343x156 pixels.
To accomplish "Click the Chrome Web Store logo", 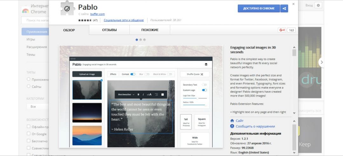I will click(x=26, y=10).
